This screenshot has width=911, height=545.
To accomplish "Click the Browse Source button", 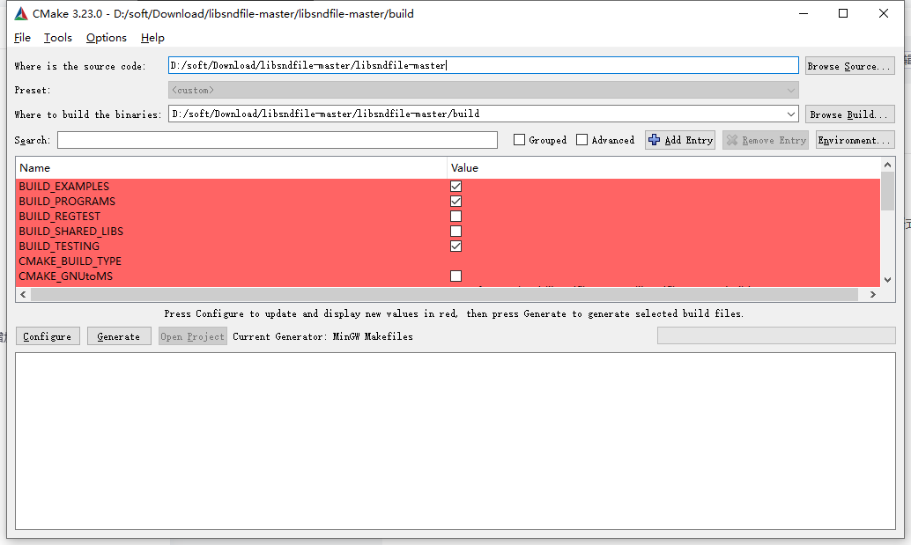I will point(849,65).
